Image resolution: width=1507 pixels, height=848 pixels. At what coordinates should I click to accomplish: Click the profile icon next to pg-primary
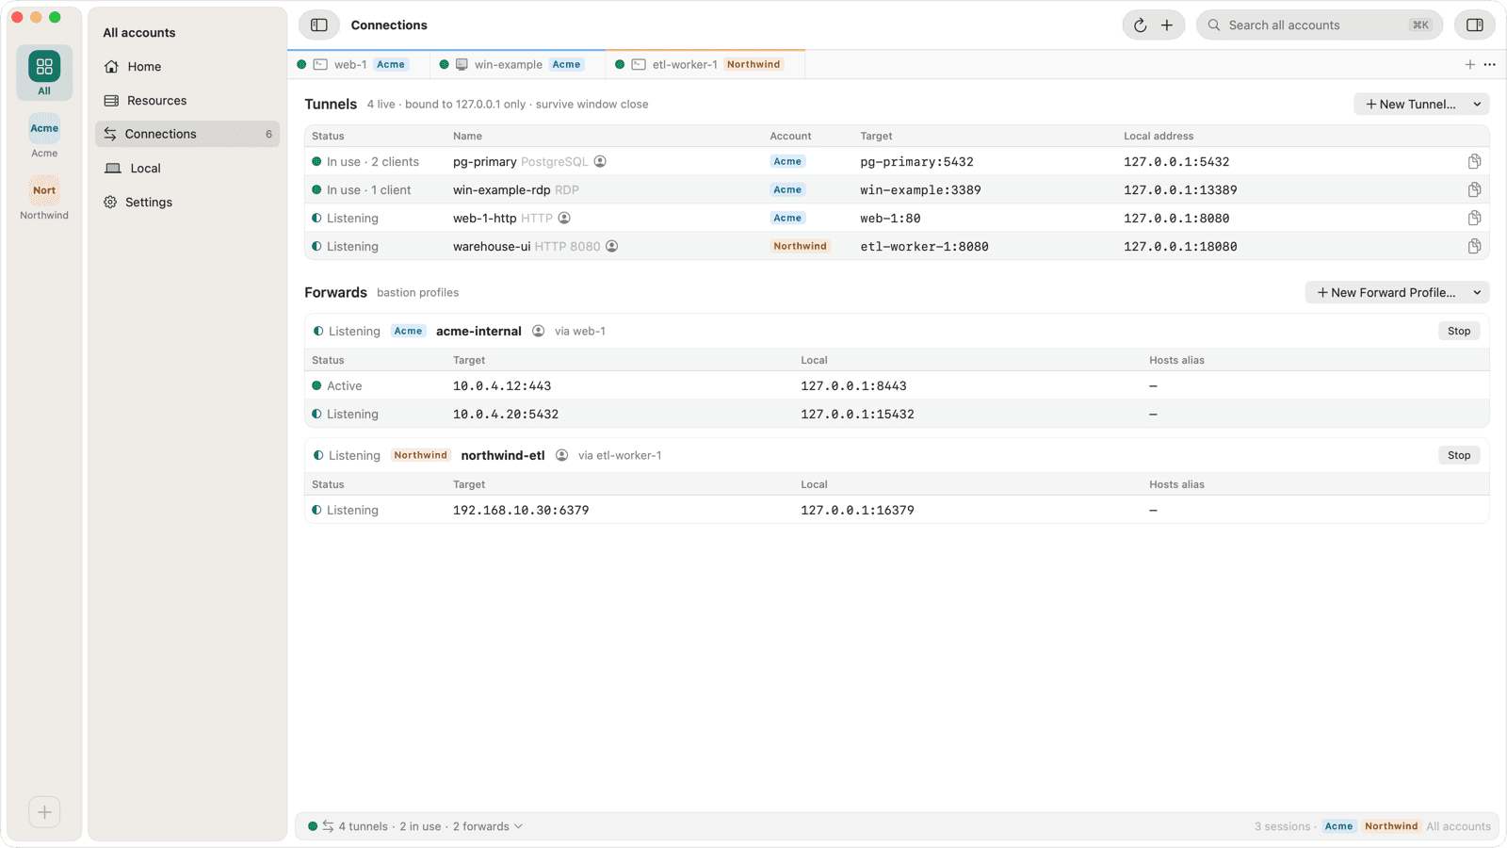(x=600, y=162)
